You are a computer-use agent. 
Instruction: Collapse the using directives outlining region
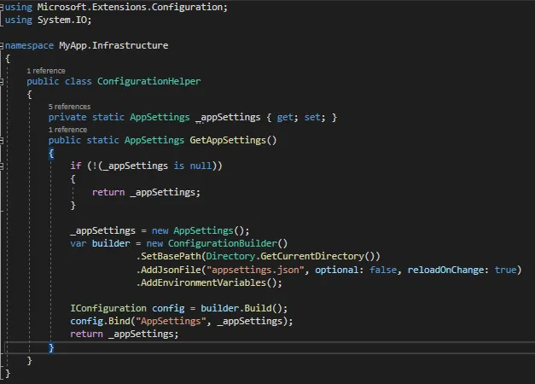click(x=2, y=7)
